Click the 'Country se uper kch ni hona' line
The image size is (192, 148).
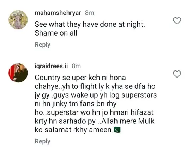[x=80, y=78]
